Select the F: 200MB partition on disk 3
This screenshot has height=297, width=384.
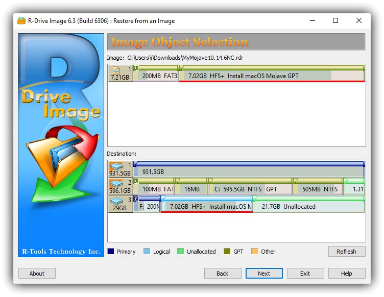pyautogui.click(x=147, y=204)
